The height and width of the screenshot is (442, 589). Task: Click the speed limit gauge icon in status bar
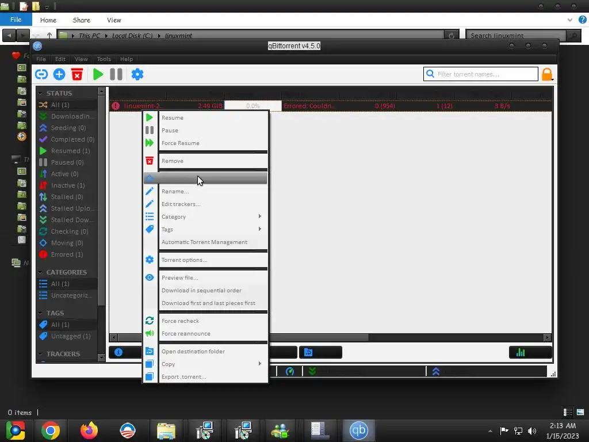coord(290,371)
